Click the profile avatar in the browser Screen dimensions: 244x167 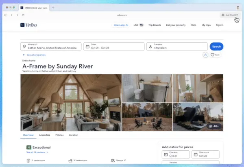click(238, 7)
